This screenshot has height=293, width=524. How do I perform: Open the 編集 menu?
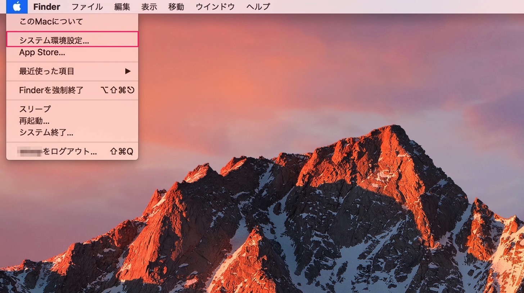(x=122, y=6)
